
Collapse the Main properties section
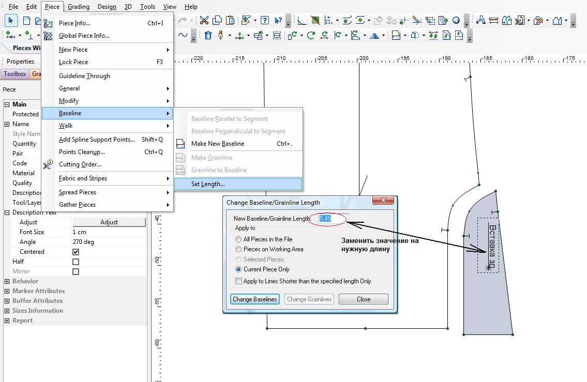7,104
